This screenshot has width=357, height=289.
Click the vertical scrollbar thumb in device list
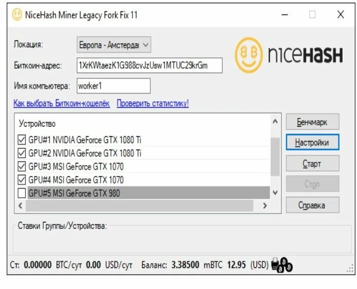(275, 157)
